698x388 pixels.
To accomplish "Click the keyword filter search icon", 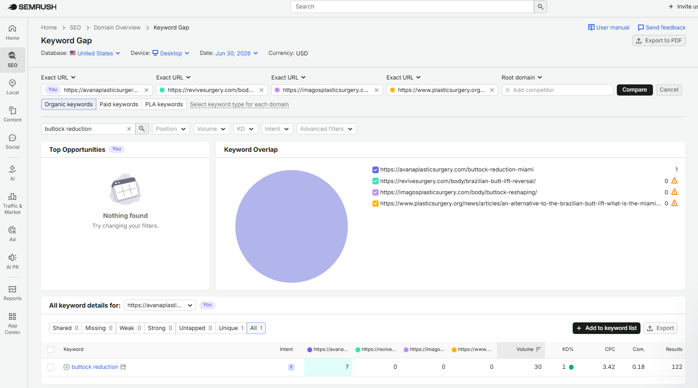I will click(142, 129).
